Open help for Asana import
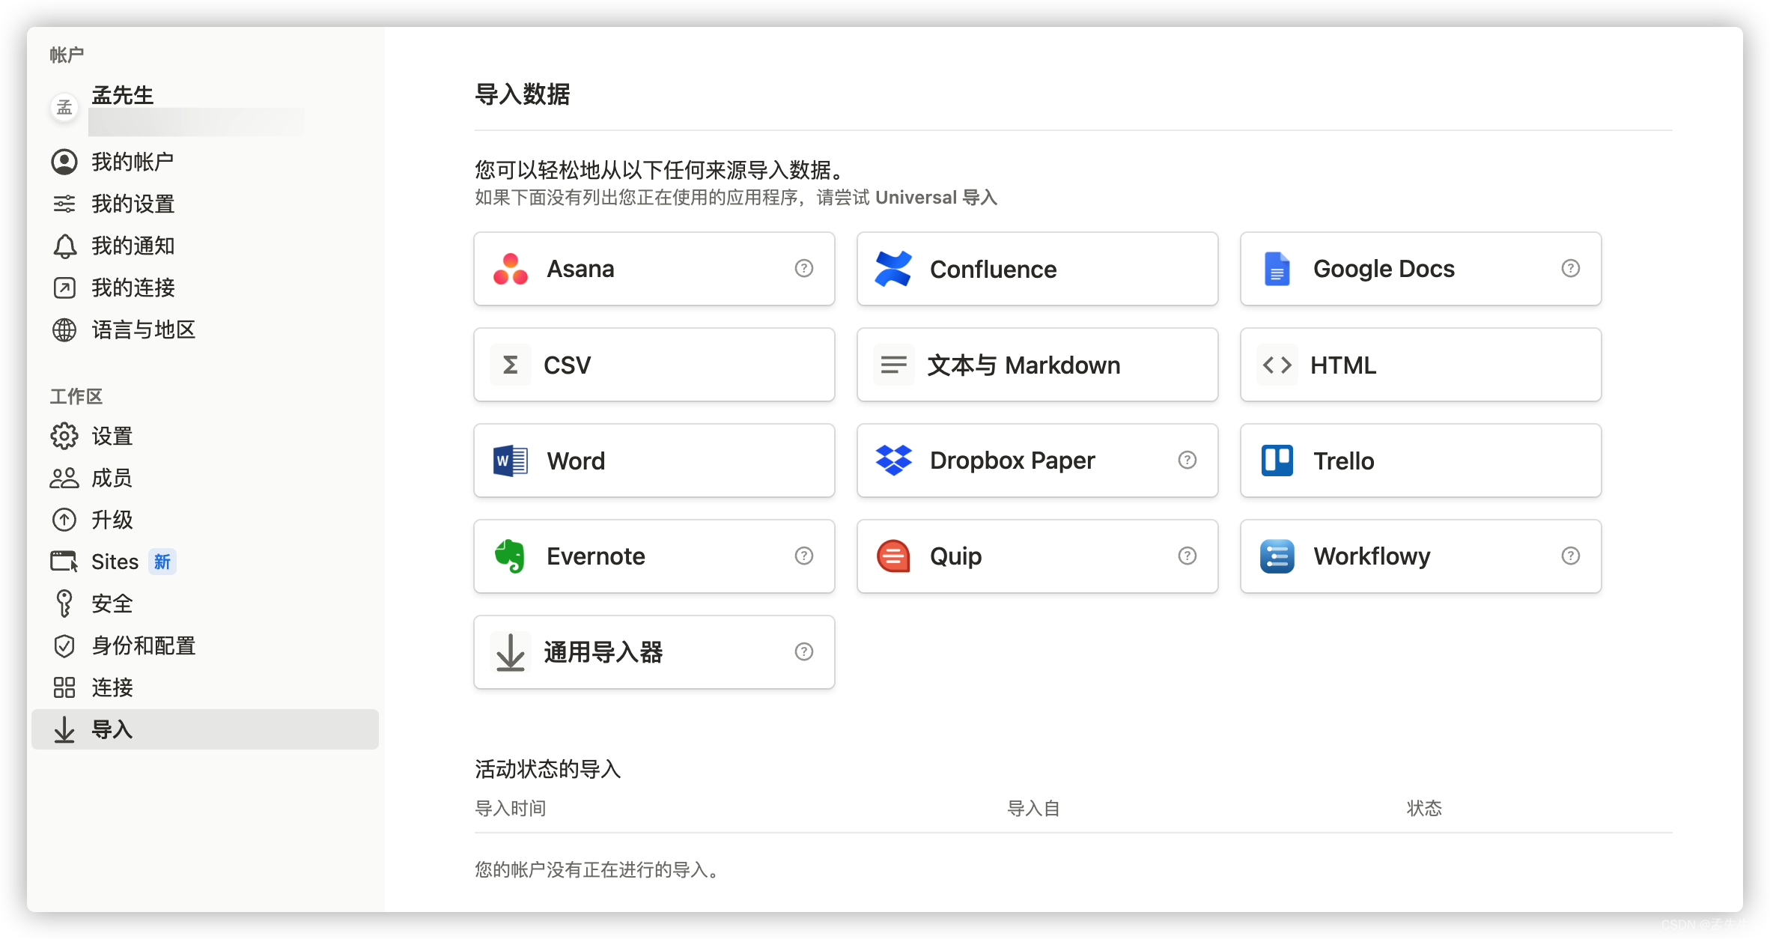1770x939 pixels. coord(804,268)
